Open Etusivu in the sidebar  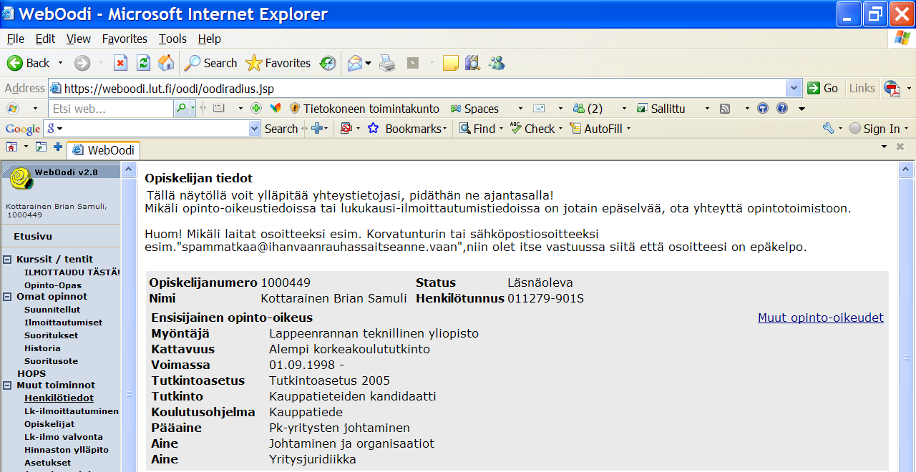[33, 236]
